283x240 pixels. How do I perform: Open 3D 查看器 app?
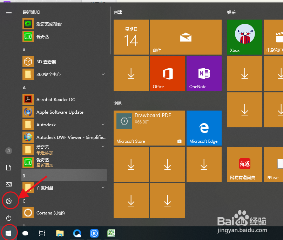click(x=65, y=62)
